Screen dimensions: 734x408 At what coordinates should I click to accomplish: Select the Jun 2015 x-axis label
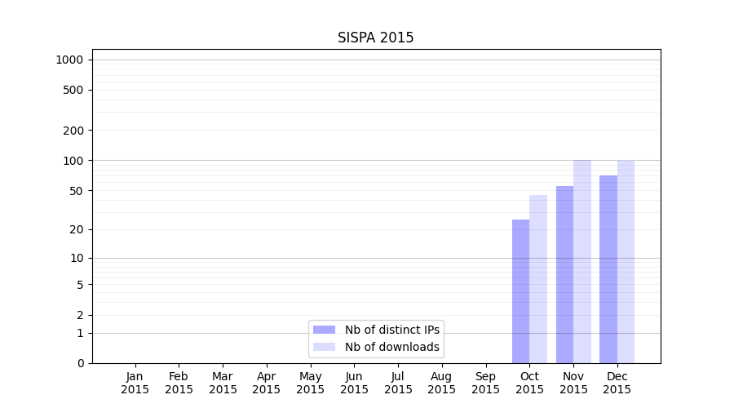pyautogui.click(x=354, y=383)
